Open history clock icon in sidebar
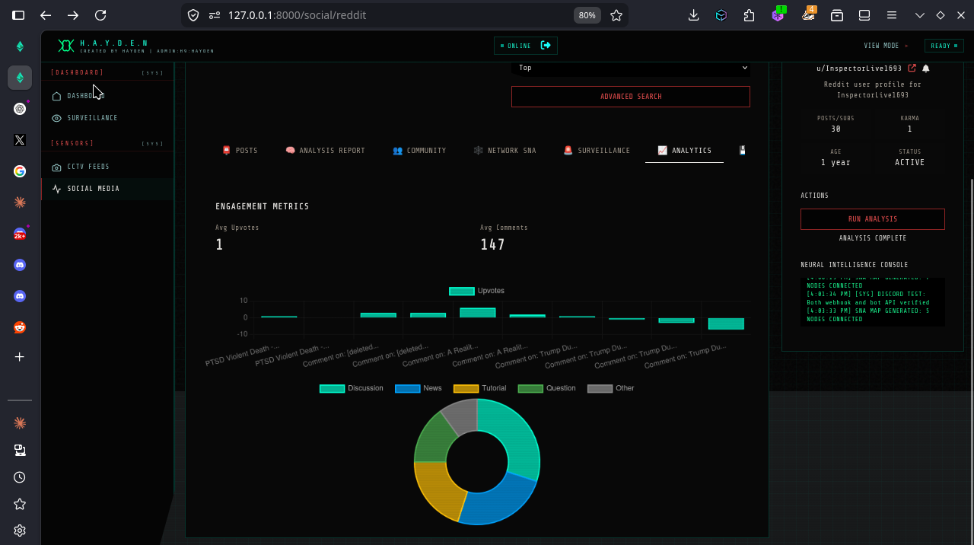 coord(20,477)
